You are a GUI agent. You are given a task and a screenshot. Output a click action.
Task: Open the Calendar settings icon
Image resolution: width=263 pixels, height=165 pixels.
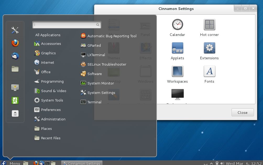tap(177, 25)
